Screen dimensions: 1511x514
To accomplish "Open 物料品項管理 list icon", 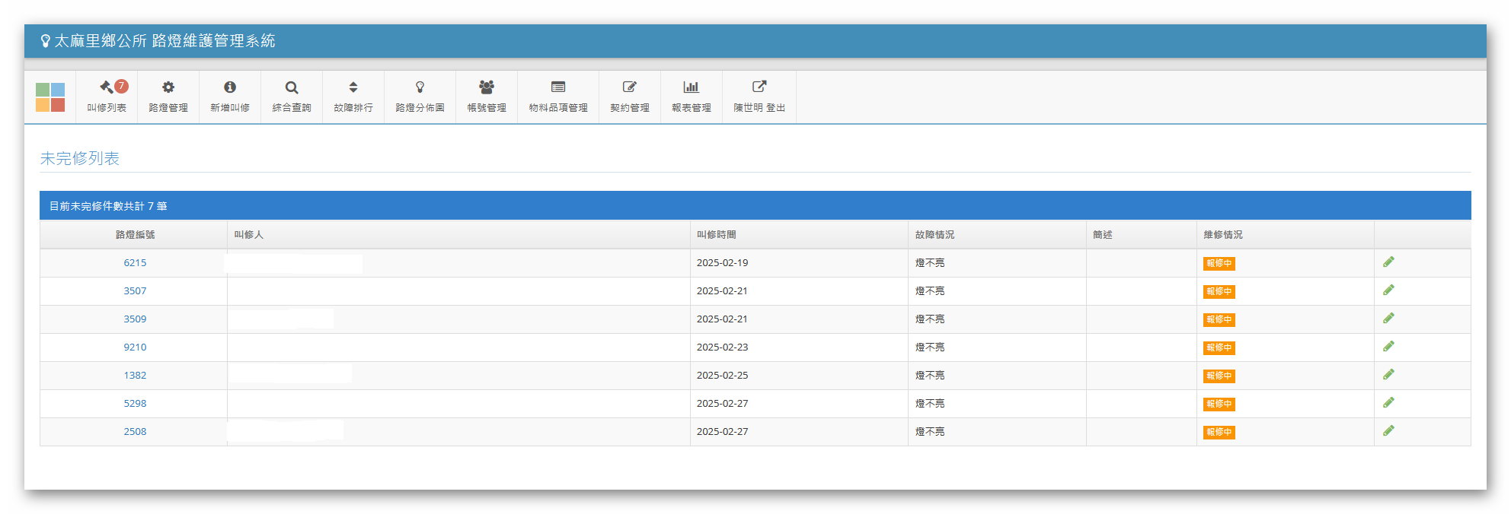I will [558, 87].
